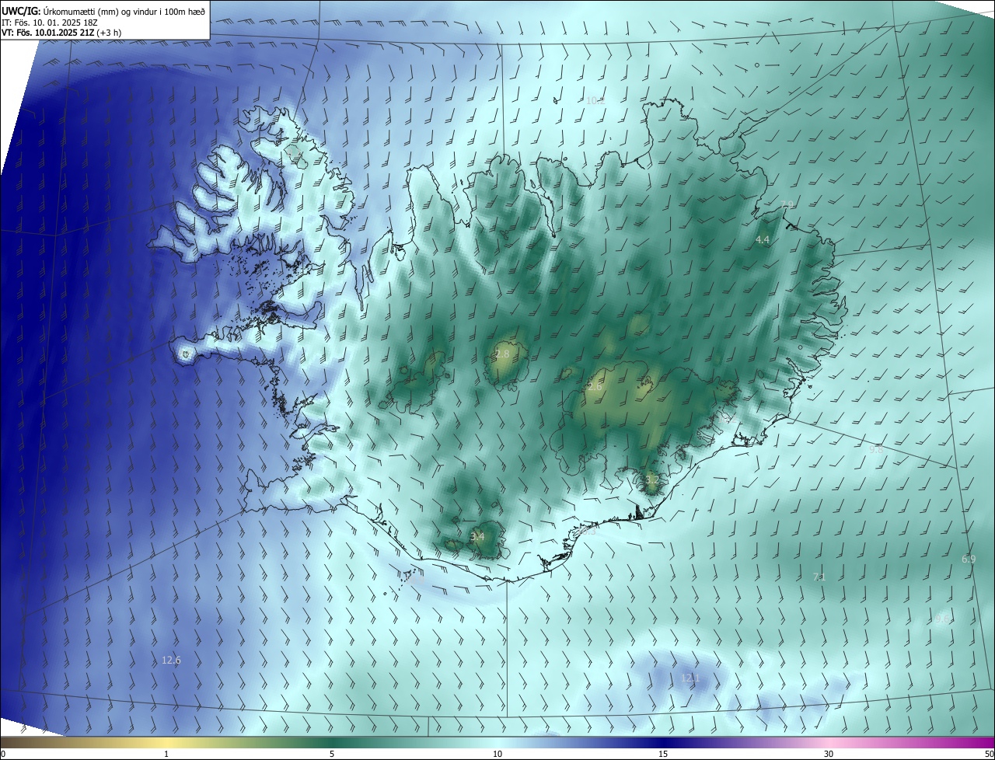
Task: Click the color bar tick label 5
Action: pyautogui.click(x=332, y=754)
